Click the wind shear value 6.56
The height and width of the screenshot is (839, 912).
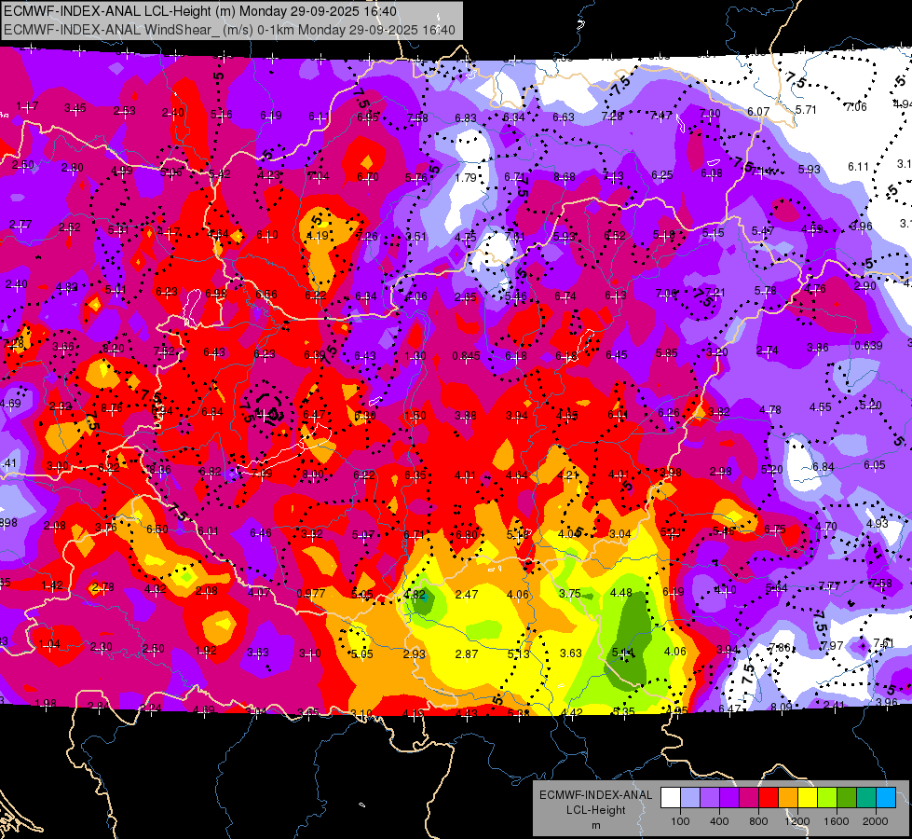(x=266, y=294)
